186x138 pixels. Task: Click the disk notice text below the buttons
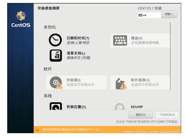click(147, 122)
